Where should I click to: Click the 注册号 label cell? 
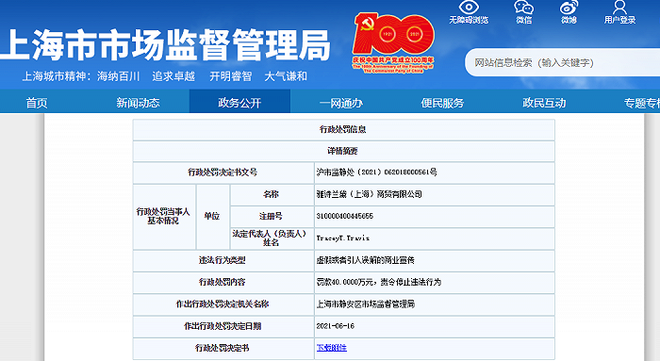tap(272, 216)
